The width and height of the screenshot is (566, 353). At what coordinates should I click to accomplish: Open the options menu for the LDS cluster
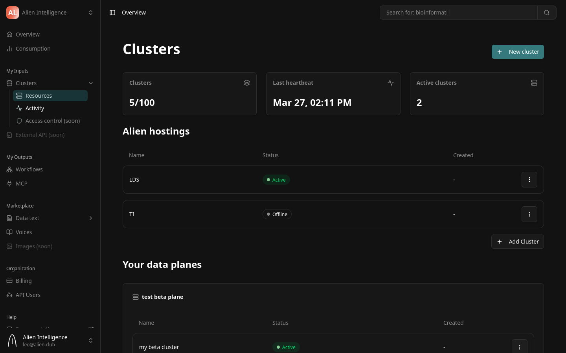coord(529,180)
